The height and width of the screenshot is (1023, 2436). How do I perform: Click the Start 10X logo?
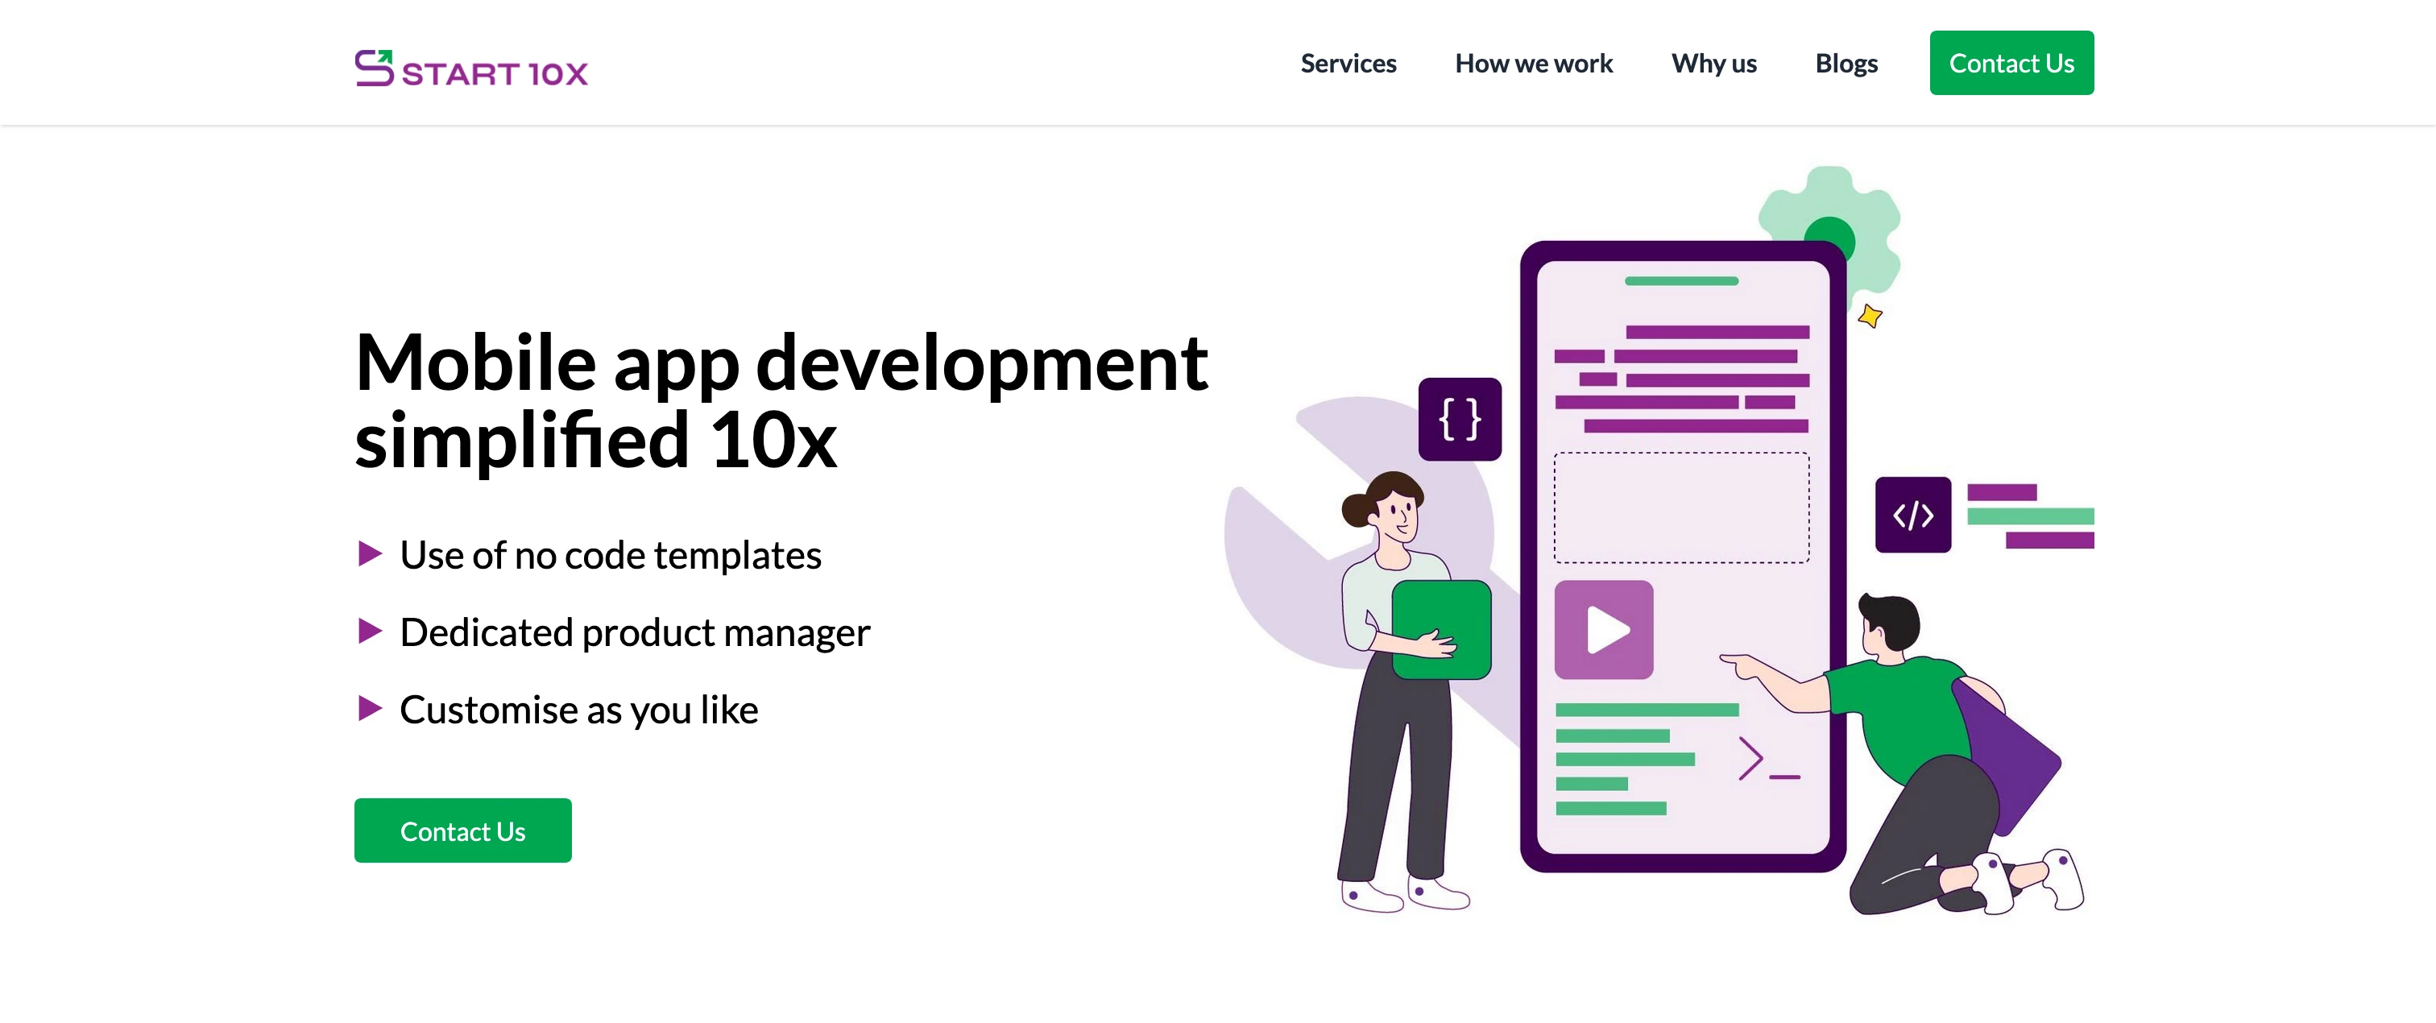tap(471, 68)
